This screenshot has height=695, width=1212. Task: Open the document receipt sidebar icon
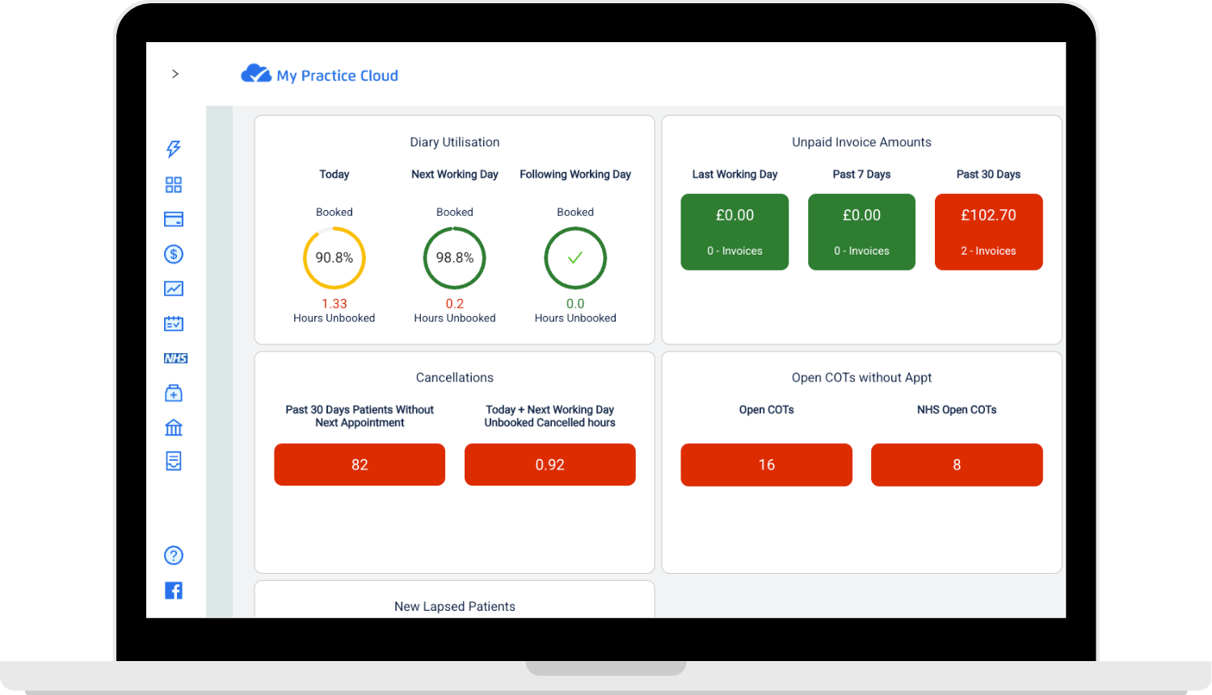click(x=174, y=461)
